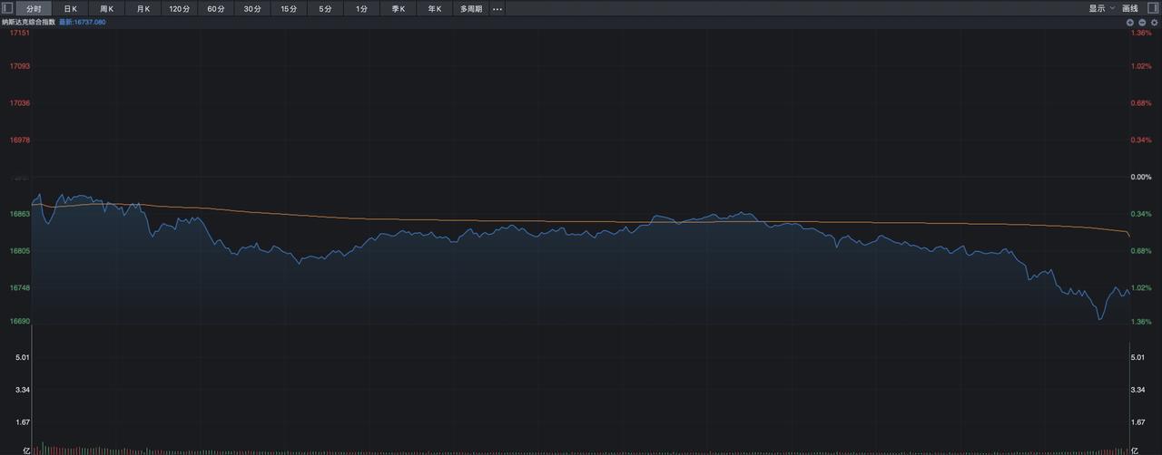Screen dimensions: 1162x455
Task: Select the 120分 period tab
Action: pyautogui.click(x=180, y=9)
